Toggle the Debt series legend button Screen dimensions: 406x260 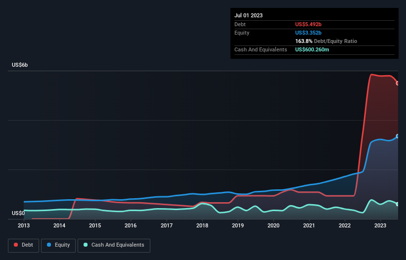coord(24,245)
